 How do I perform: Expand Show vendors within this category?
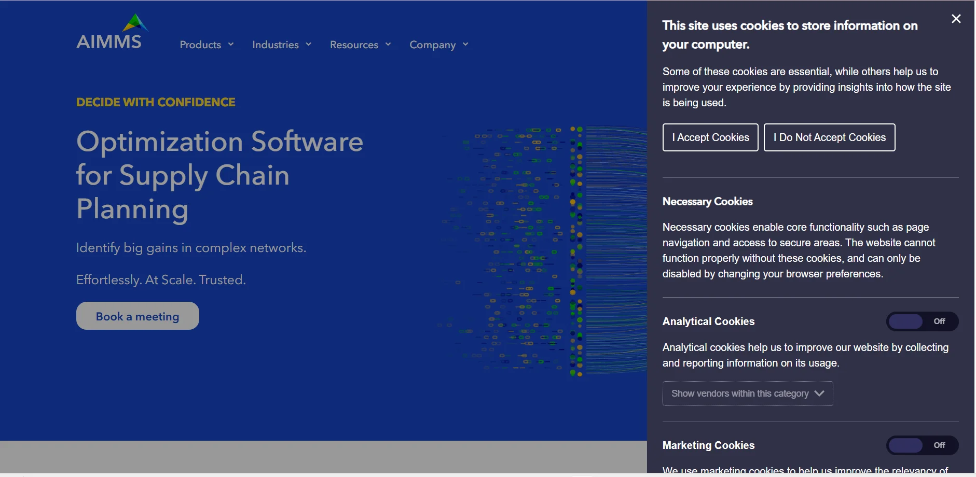[740, 394]
